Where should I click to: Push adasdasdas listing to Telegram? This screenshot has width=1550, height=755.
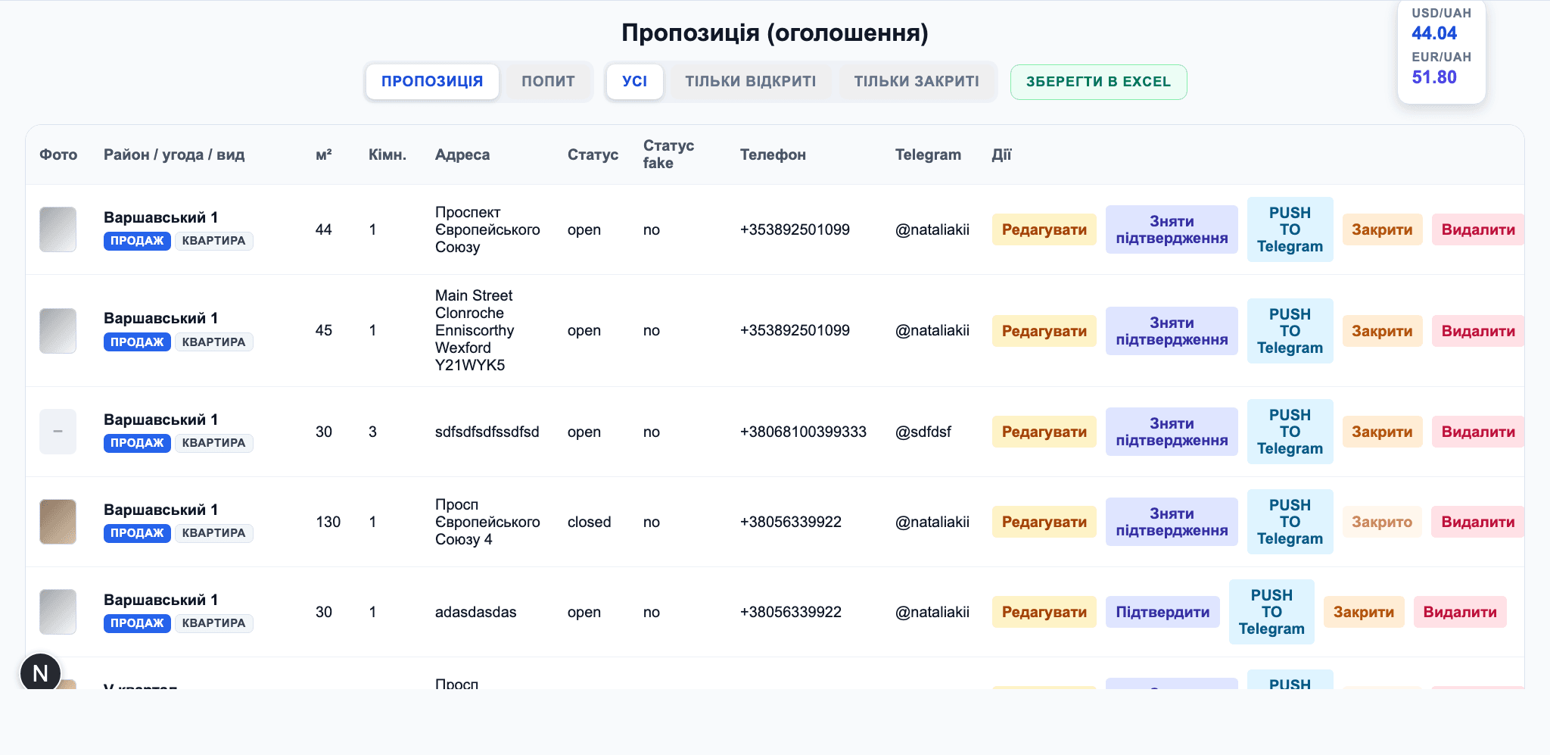pos(1271,612)
